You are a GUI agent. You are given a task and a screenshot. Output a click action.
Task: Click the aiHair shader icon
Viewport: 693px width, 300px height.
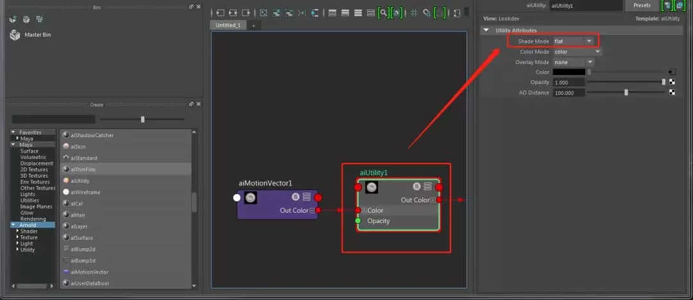pyautogui.click(x=66, y=215)
